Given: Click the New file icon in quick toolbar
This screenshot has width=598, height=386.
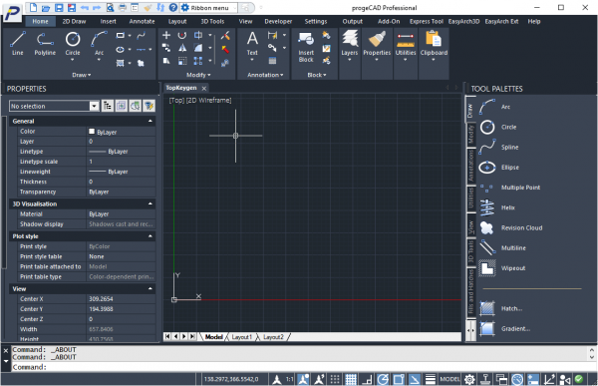Looking at the screenshot, I should click(x=33, y=8).
